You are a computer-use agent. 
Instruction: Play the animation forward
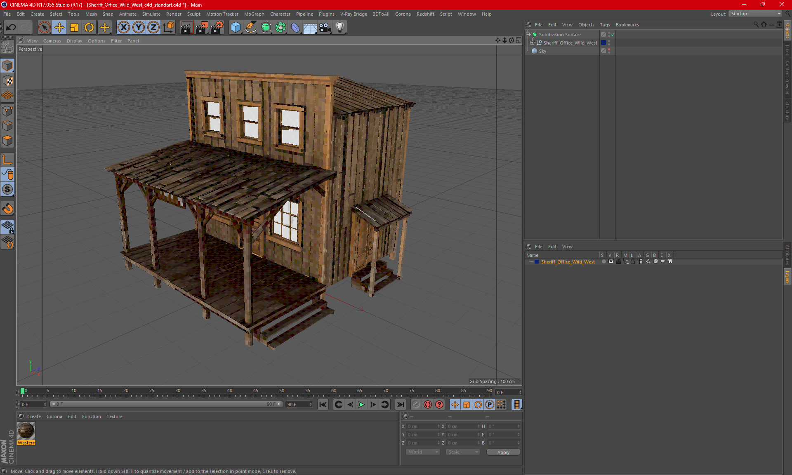(361, 404)
